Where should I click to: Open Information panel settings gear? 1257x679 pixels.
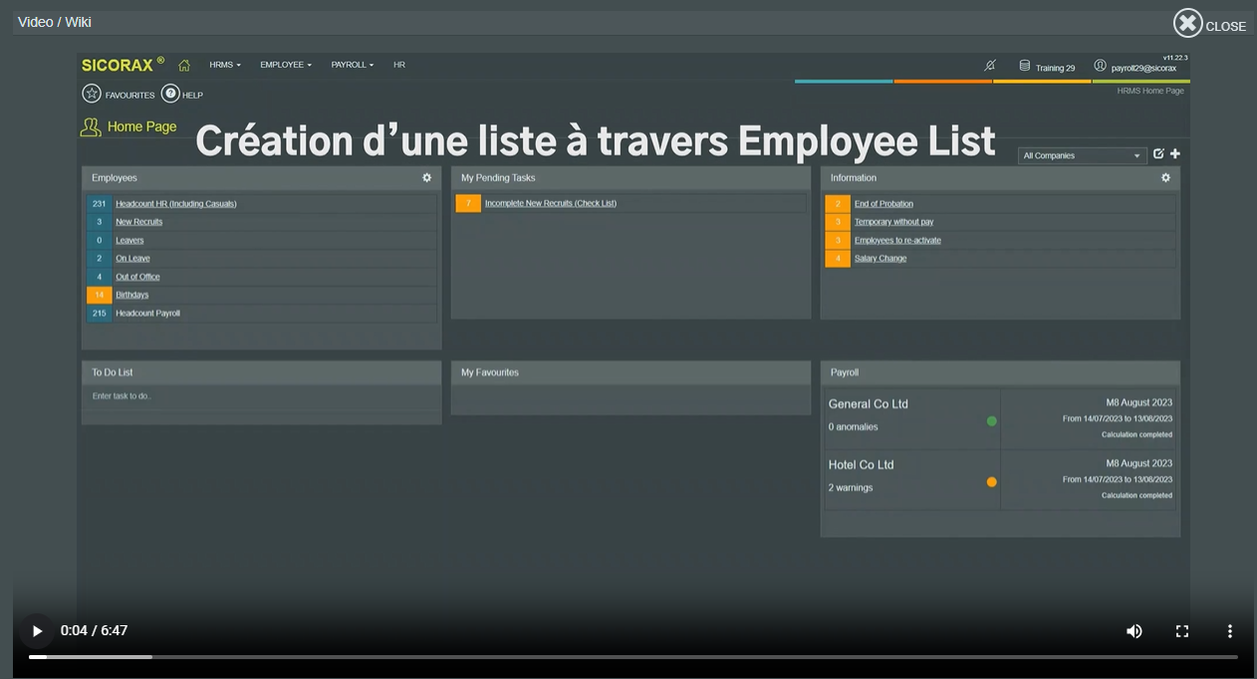tap(1165, 177)
